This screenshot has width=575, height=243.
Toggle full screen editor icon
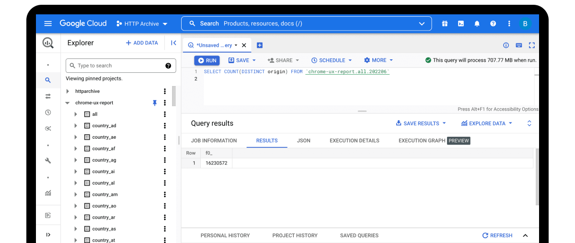tap(532, 45)
